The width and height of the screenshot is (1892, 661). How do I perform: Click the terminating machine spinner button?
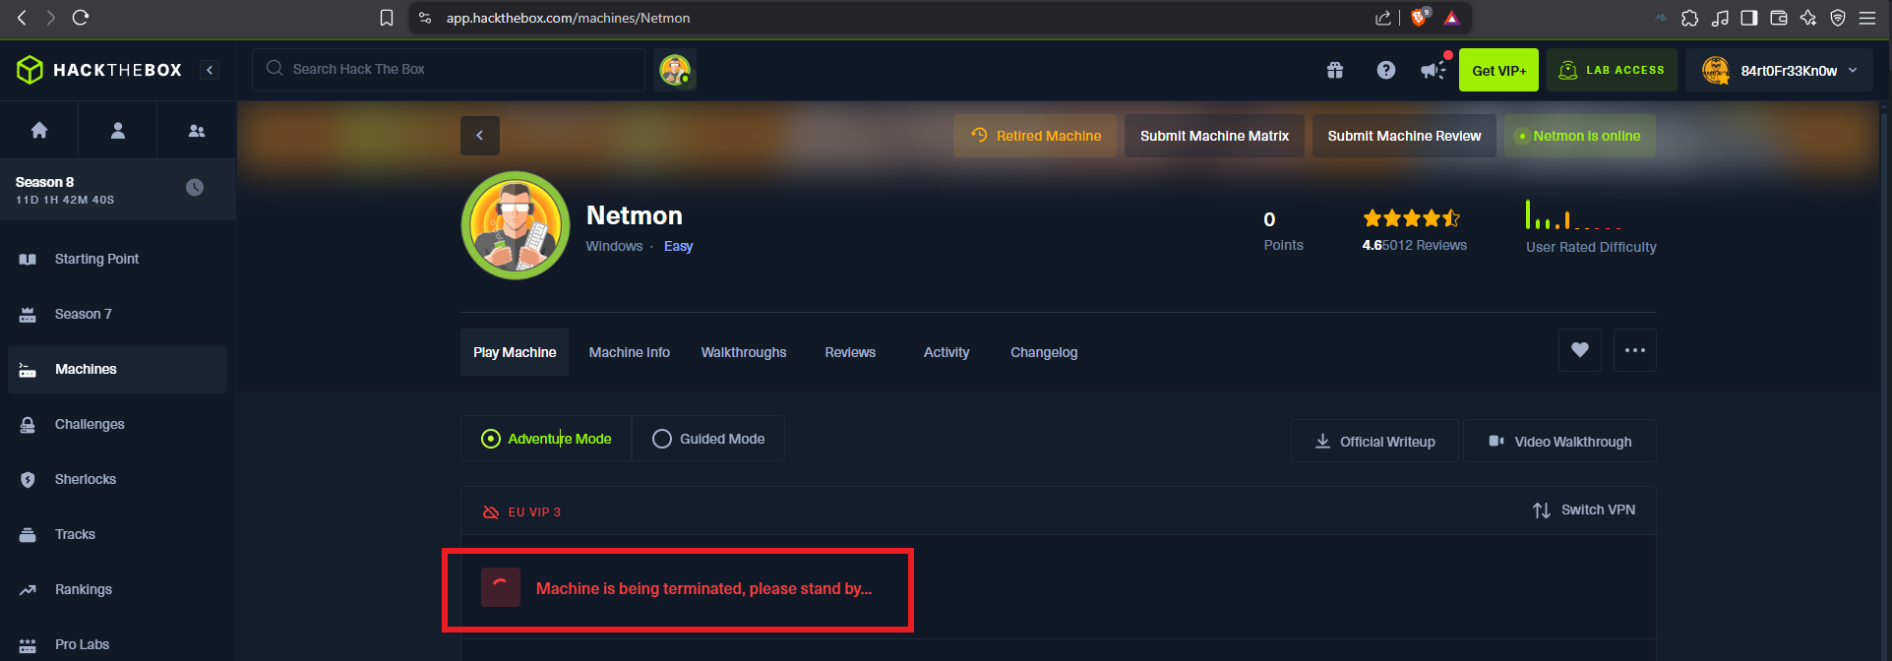tap(501, 587)
